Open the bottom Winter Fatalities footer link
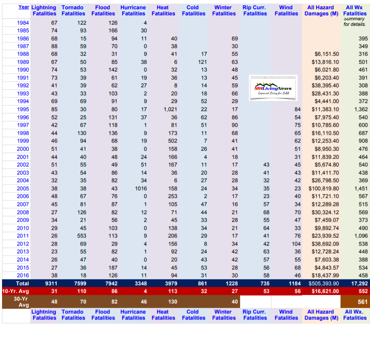 224,315
